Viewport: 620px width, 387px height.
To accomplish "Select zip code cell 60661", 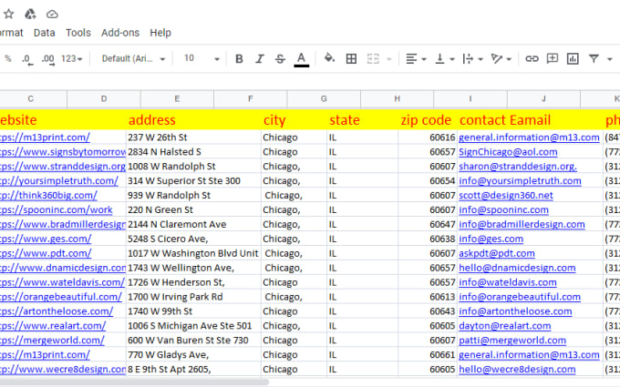I will (428, 355).
